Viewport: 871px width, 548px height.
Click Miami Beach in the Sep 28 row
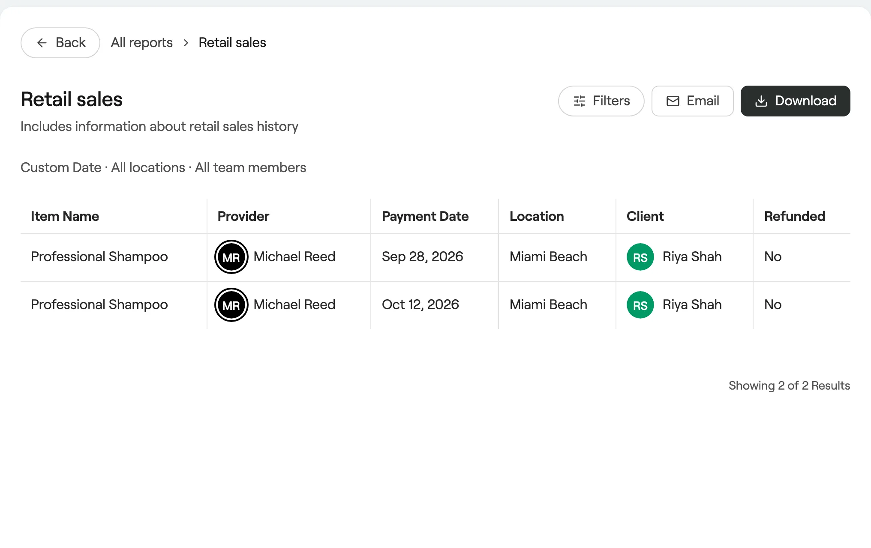(548, 257)
